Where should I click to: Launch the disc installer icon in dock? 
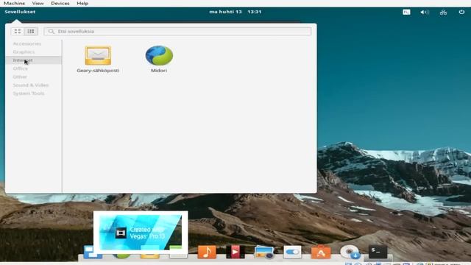coord(350,252)
